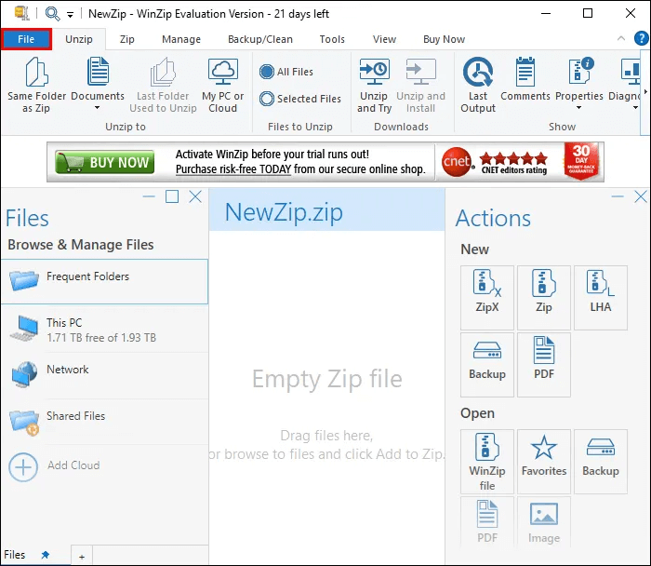Create new ZipX archive
The image size is (651, 566).
tap(487, 298)
